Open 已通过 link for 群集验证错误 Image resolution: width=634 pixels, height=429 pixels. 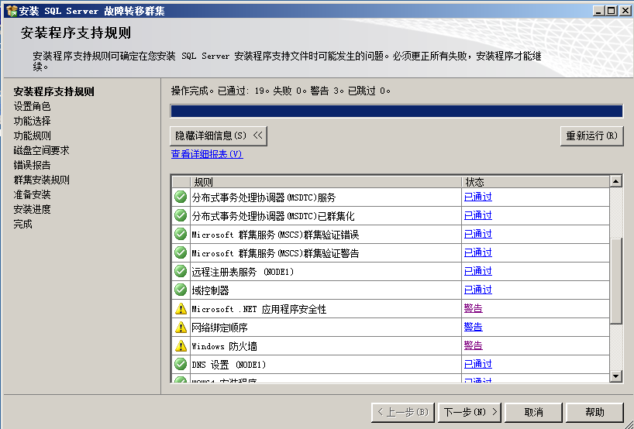click(x=478, y=234)
